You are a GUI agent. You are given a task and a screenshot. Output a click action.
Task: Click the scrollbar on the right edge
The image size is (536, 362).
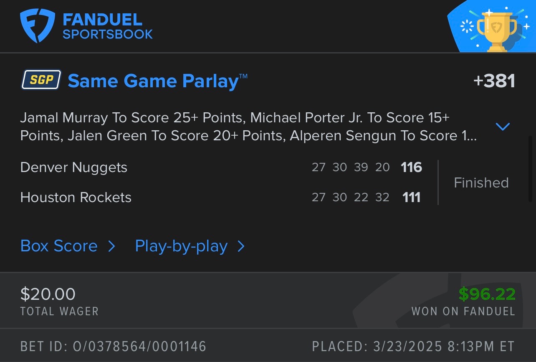pos(530,167)
